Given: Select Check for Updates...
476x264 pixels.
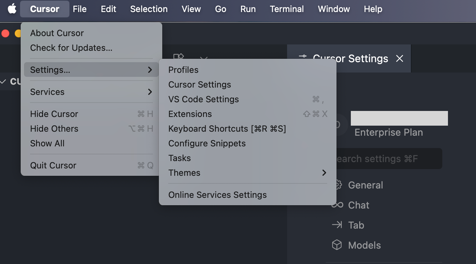Looking at the screenshot, I should (91, 48).
